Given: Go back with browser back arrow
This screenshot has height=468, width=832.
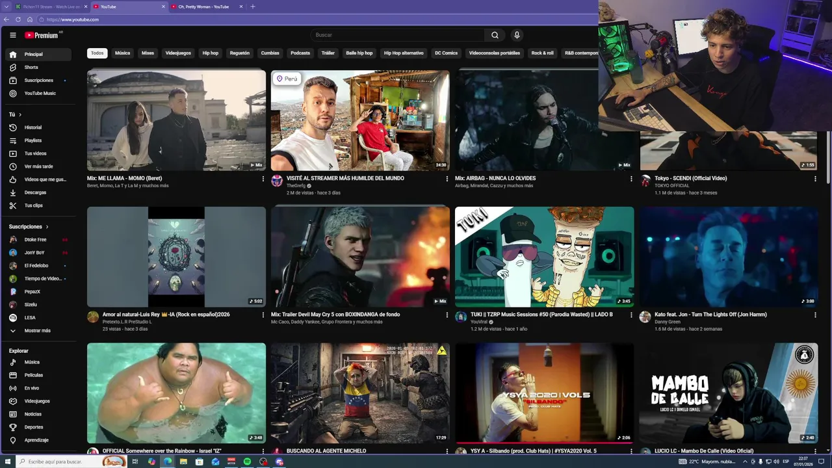Looking at the screenshot, I should click(6, 19).
